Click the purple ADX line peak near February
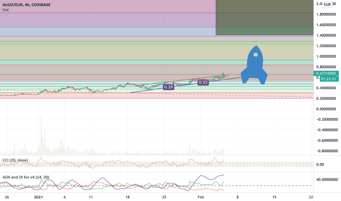Image resolution: width=341 pixels, height=201 pixels. coord(202,175)
